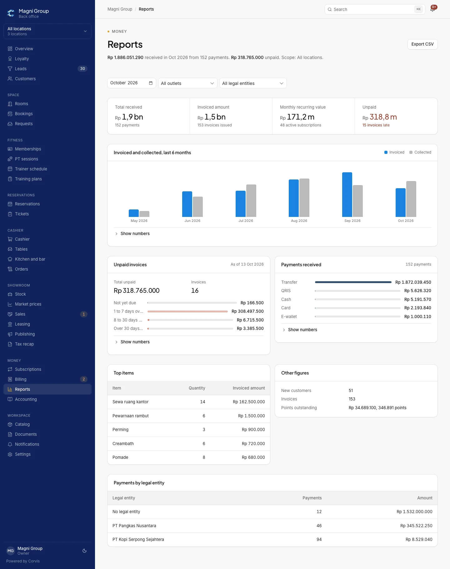Expand Show numbers under Payments received
450x569 pixels.
tap(300, 330)
